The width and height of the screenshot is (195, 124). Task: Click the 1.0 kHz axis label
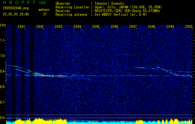tap(2, 56)
